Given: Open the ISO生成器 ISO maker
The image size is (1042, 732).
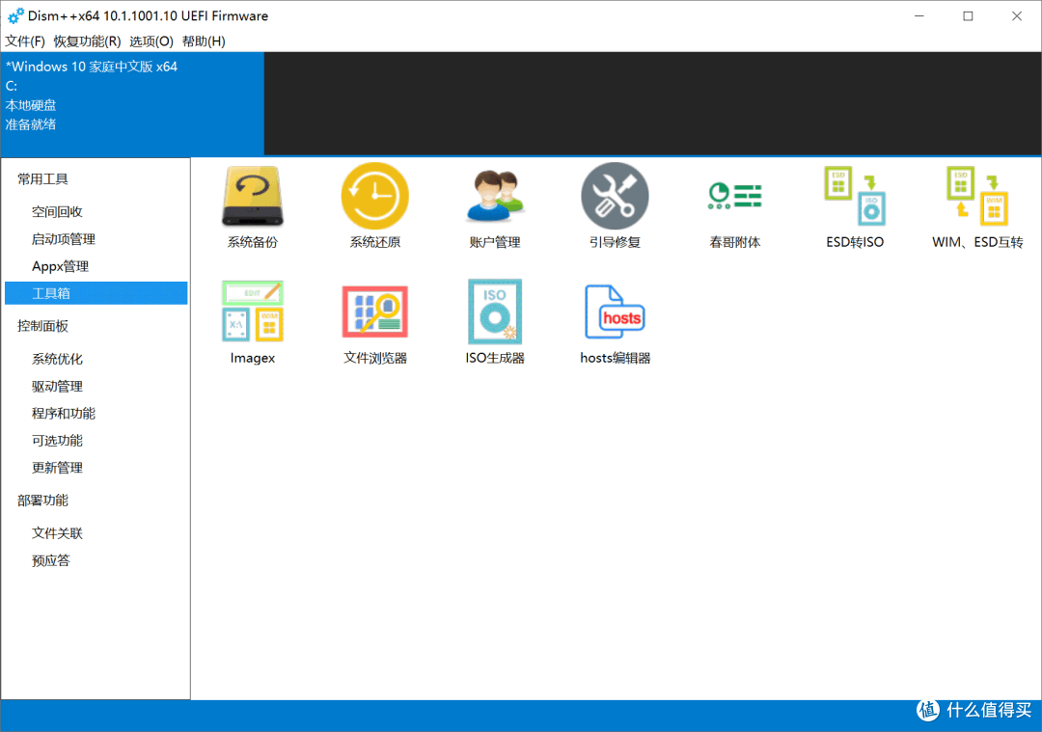Looking at the screenshot, I should 494,312.
